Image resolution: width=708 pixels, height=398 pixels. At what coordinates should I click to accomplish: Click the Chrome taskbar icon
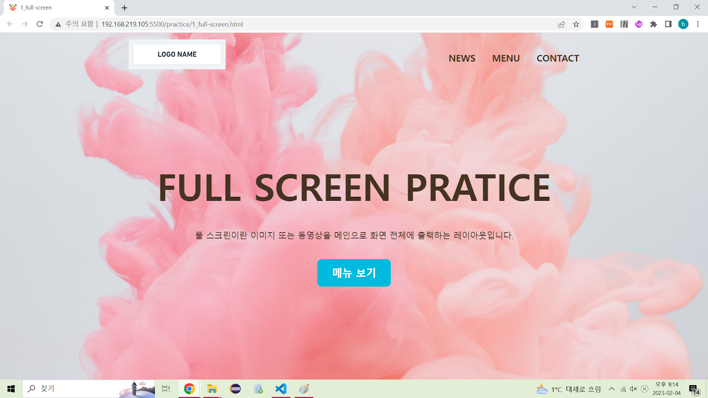pyautogui.click(x=189, y=389)
